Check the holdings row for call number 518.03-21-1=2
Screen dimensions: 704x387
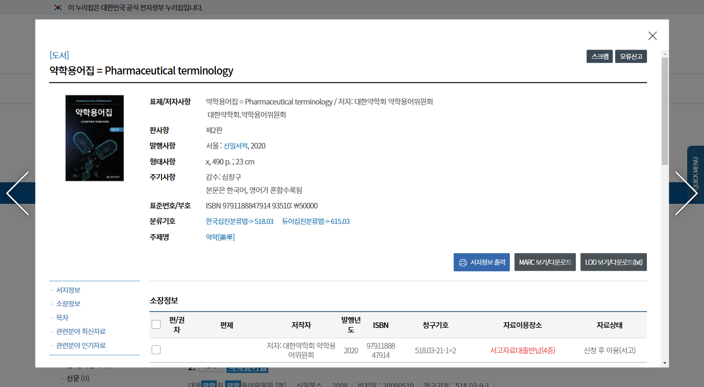156,350
